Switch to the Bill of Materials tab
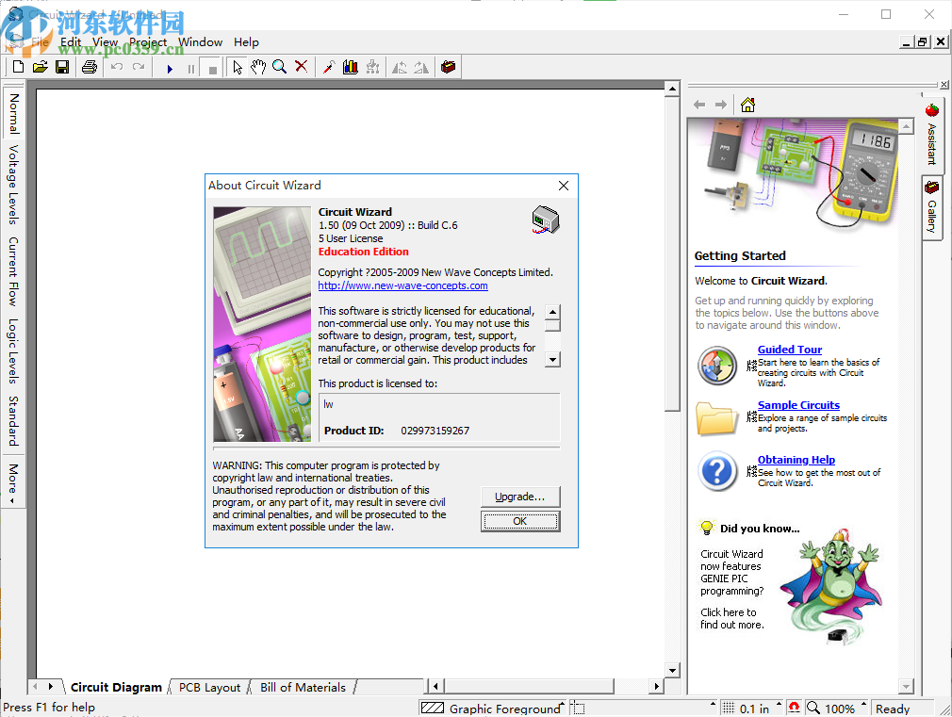 tap(303, 687)
